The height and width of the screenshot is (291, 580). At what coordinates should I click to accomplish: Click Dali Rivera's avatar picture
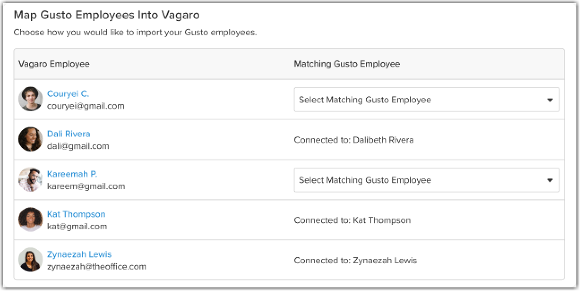pyautogui.click(x=30, y=139)
